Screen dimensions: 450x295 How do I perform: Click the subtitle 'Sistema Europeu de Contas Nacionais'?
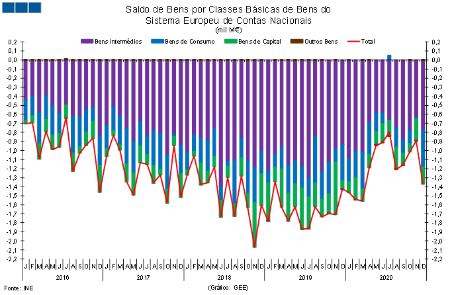(x=228, y=21)
